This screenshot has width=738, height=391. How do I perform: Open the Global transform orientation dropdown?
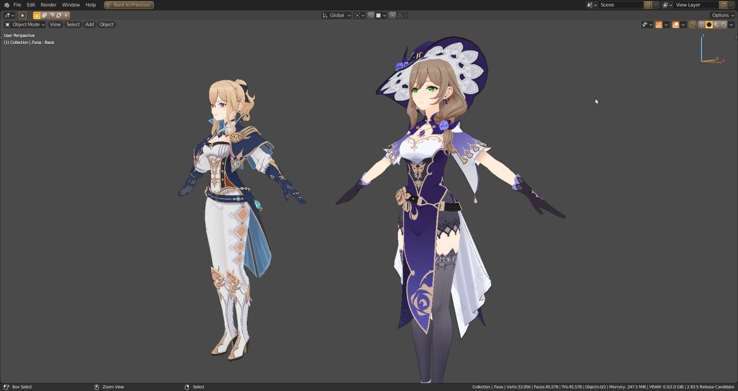(x=336, y=16)
